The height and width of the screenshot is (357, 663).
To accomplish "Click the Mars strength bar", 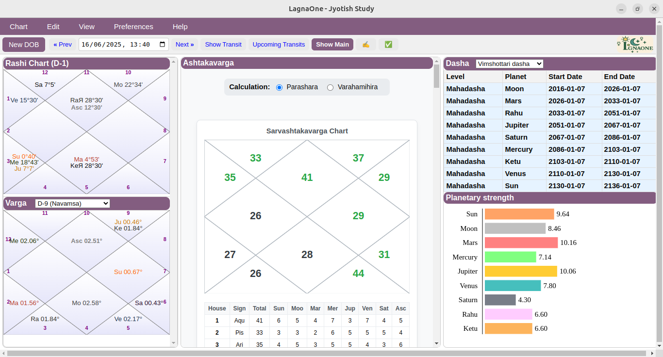I will coord(521,243).
